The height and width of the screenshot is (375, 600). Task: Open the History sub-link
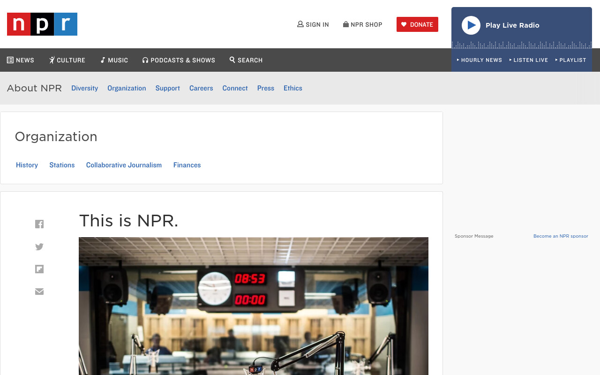[x=27, y=165]
